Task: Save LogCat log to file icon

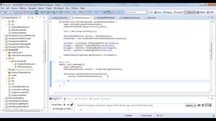Action: 199,105
